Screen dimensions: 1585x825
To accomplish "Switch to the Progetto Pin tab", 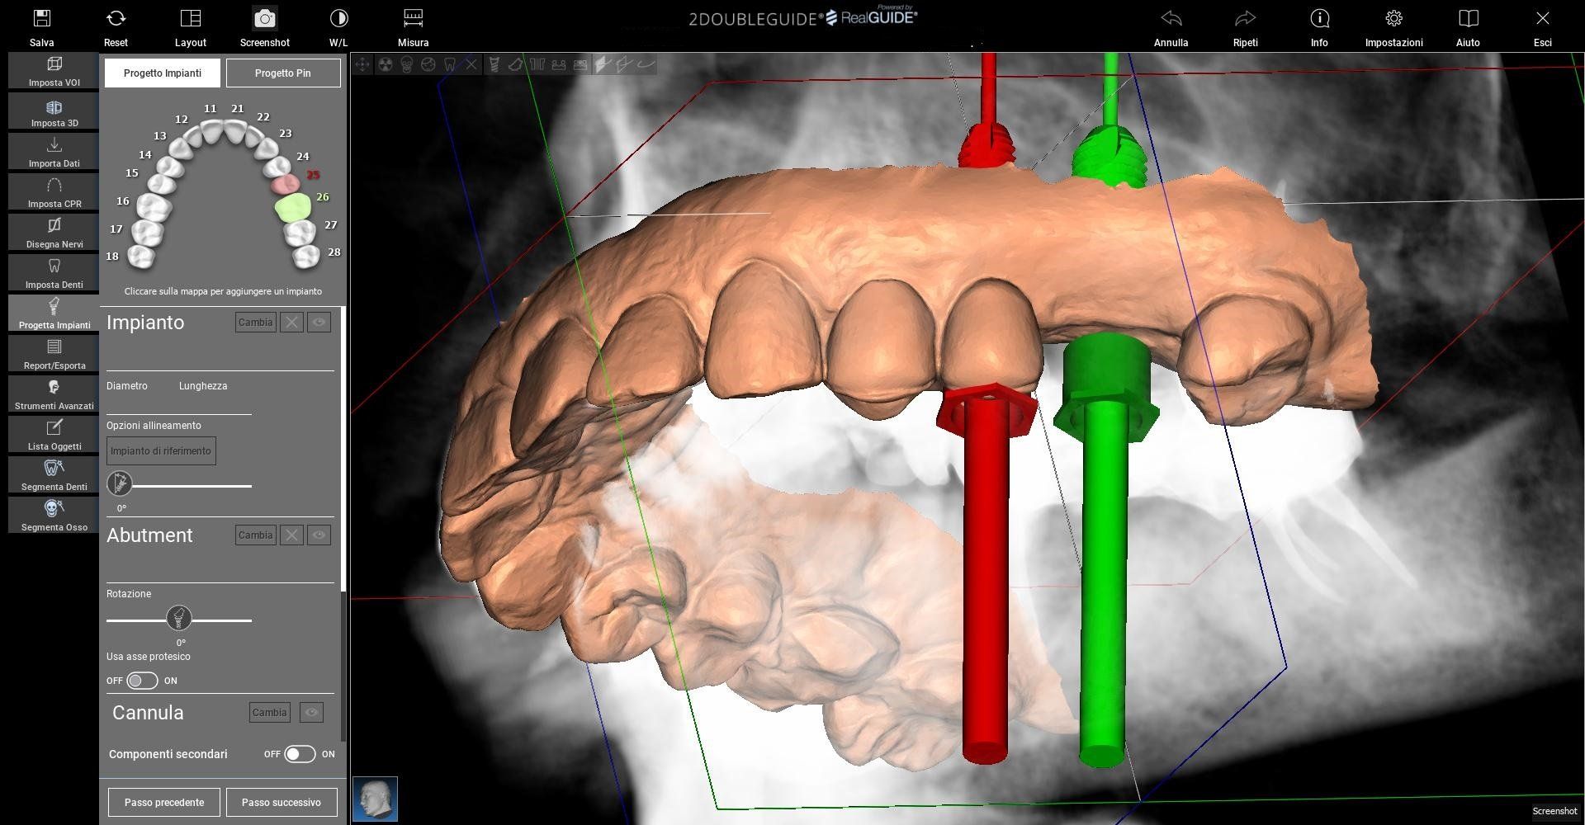I will (x=282, y=73).
